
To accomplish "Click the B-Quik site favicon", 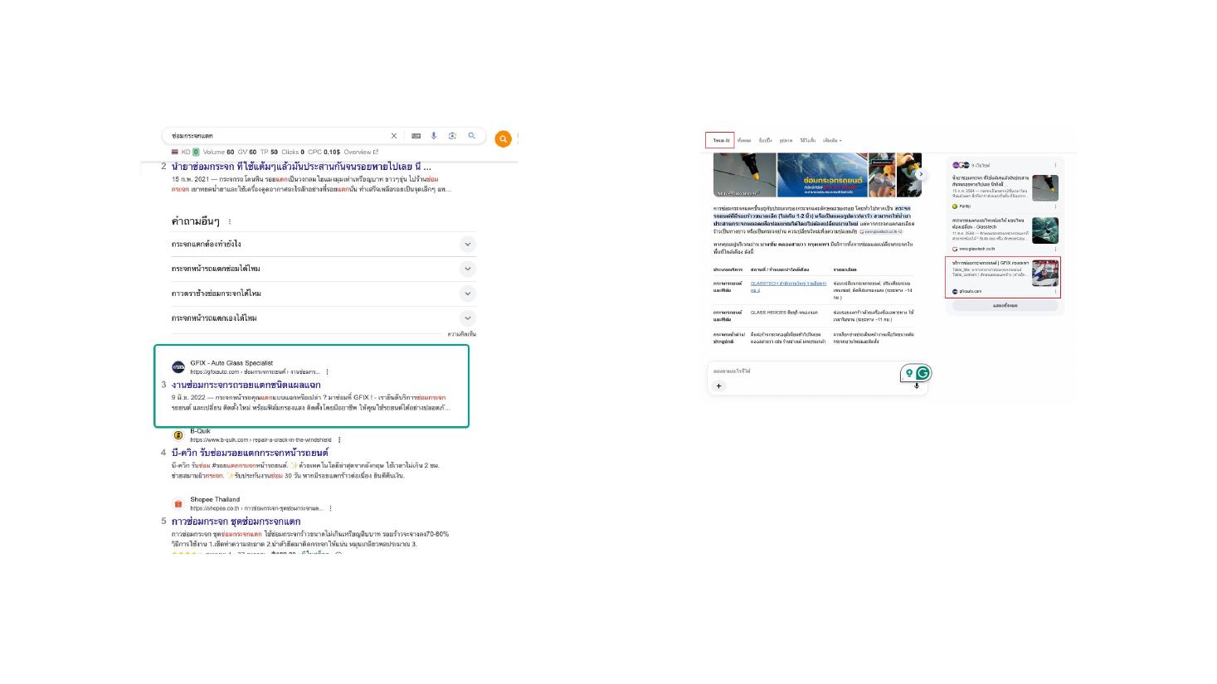I will click(x=178, y=435).
